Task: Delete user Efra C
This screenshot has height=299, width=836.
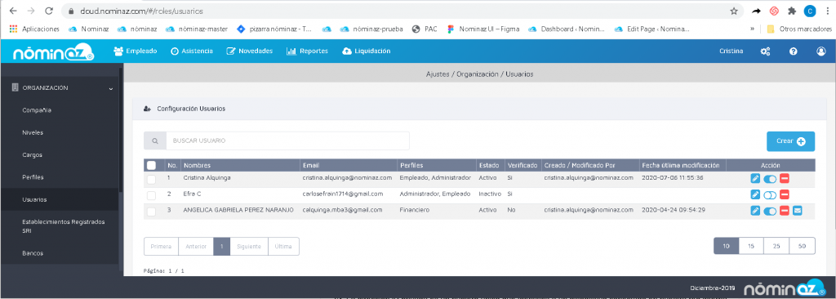Action: (785, 195)
